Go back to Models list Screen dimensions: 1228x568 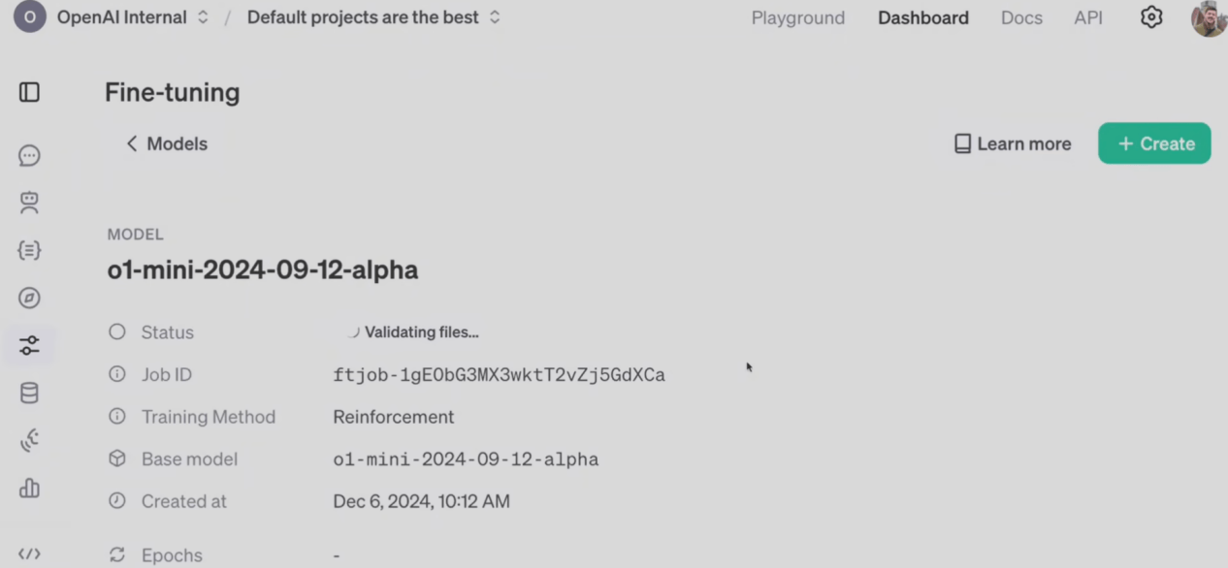pyautogui.click(x=167, y=143)
